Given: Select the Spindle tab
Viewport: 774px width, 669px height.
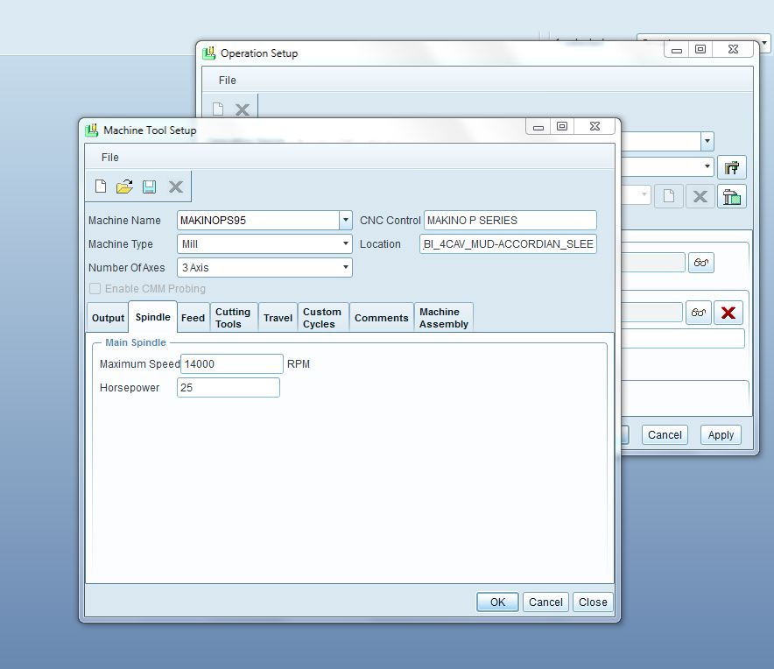Looking at the screenshot, I should (153, 316).
